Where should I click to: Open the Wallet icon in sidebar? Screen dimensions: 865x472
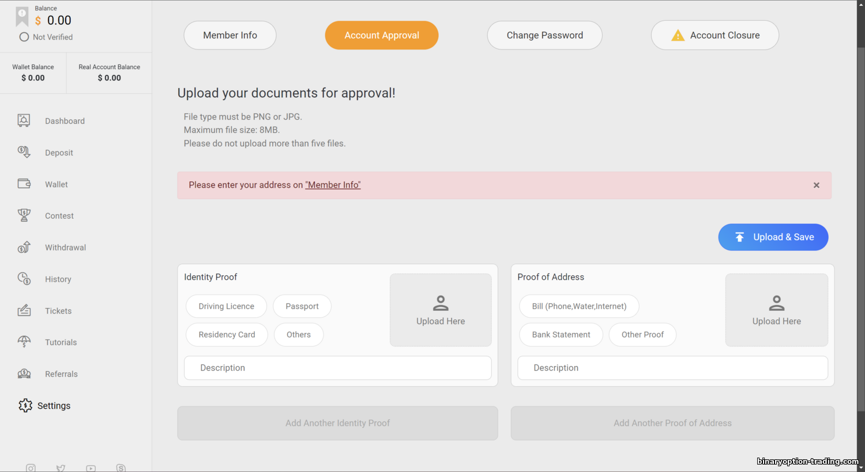(24, 184)
